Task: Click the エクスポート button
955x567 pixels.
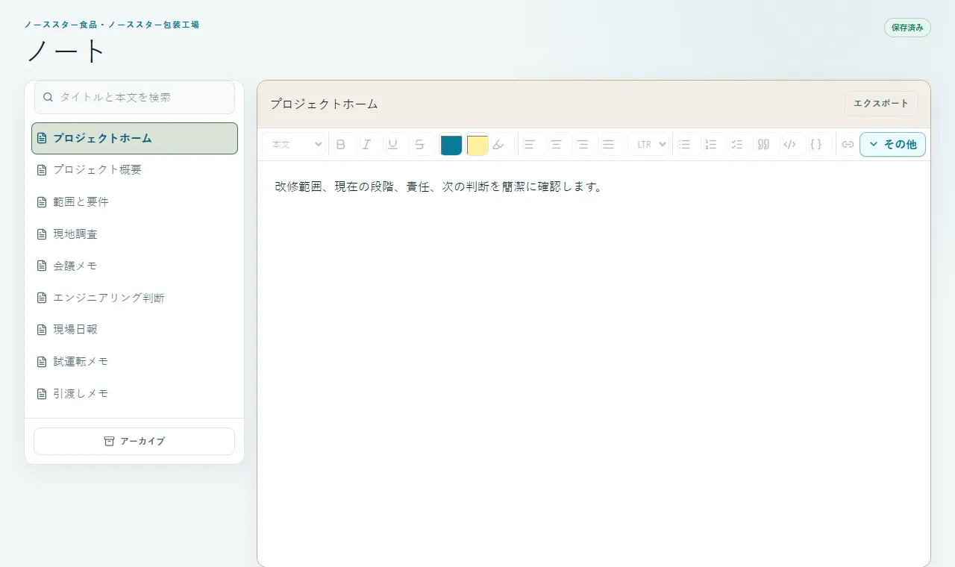Action: click(x=881, y=104)
